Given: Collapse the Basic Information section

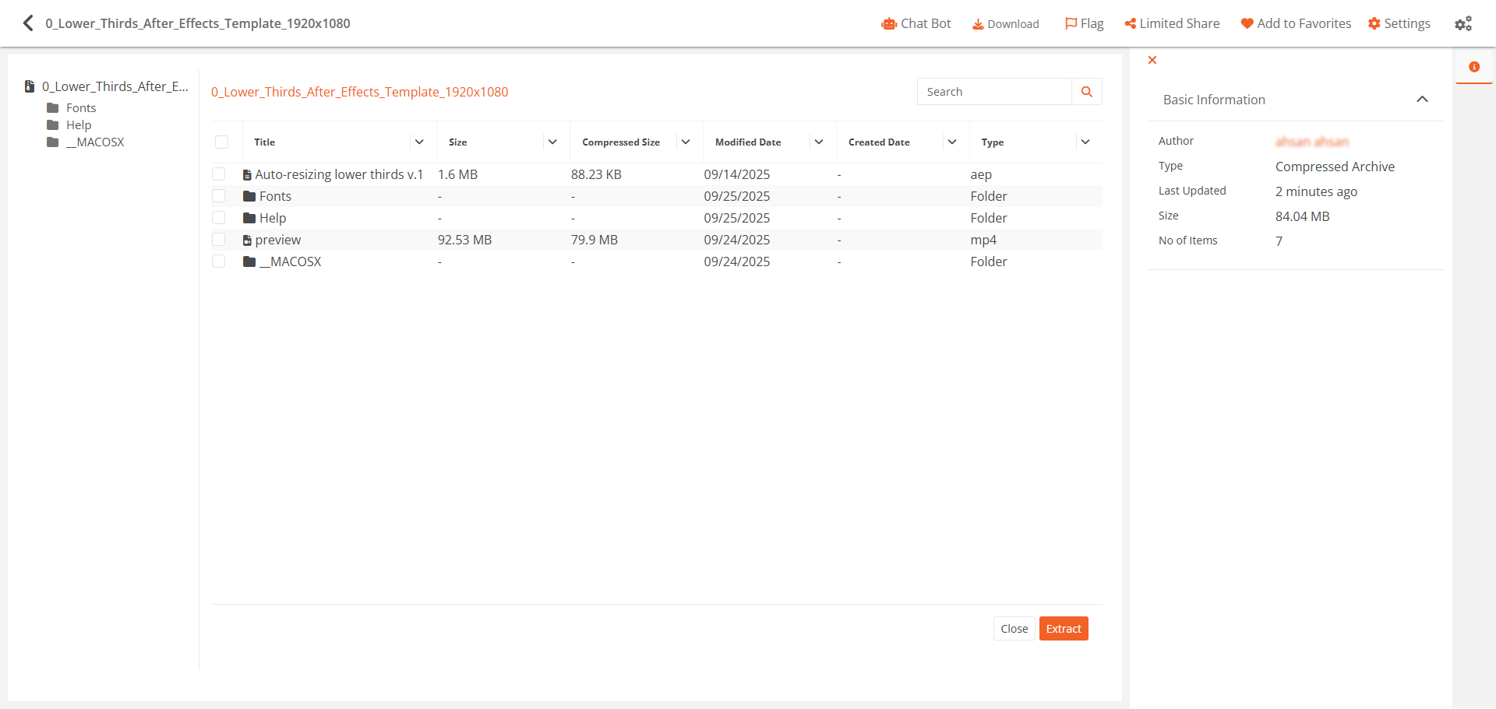Looking at the screenshot, I should pos(1422,99).
